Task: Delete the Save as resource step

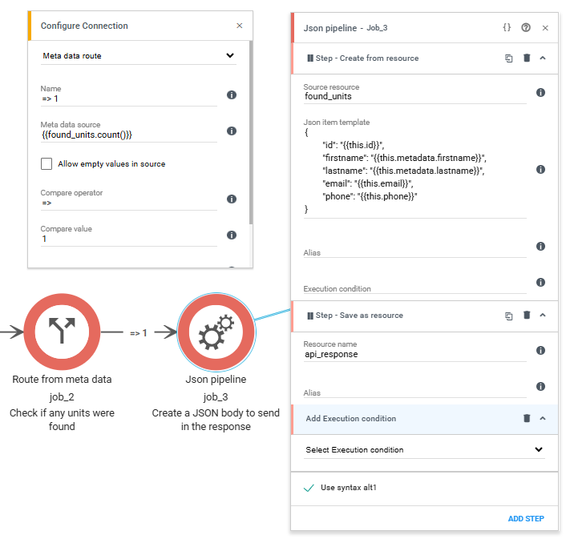Action: point(527,315)
